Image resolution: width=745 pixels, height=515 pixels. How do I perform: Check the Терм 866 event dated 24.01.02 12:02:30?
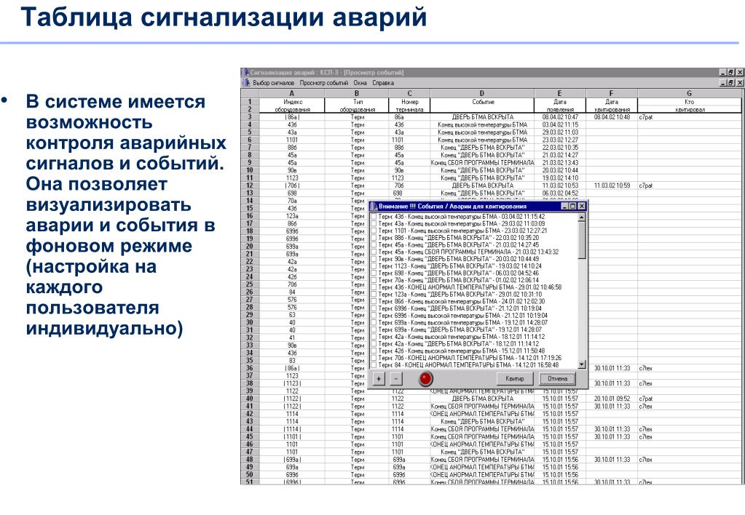(374, 301)
